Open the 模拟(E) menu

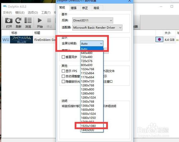point(20,13)
